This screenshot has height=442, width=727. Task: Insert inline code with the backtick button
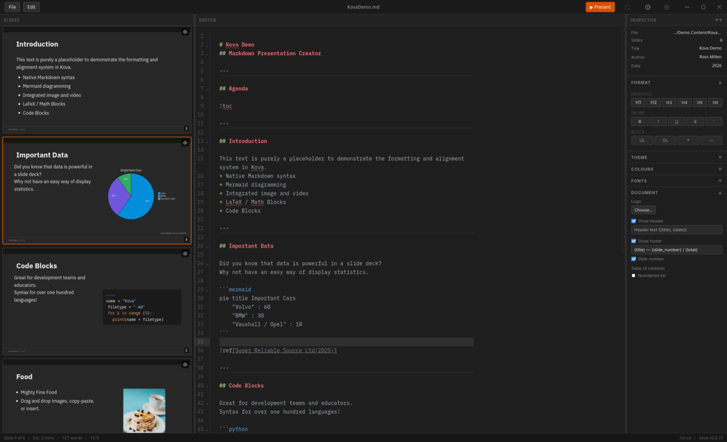click(714, 122)
